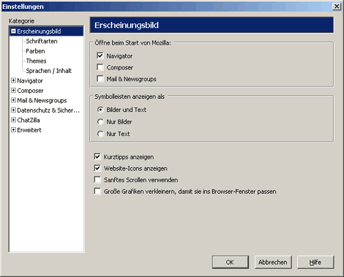The image size is (344, 277).
Task: Expand the Composer category
Action: click(x=14, y=90)
